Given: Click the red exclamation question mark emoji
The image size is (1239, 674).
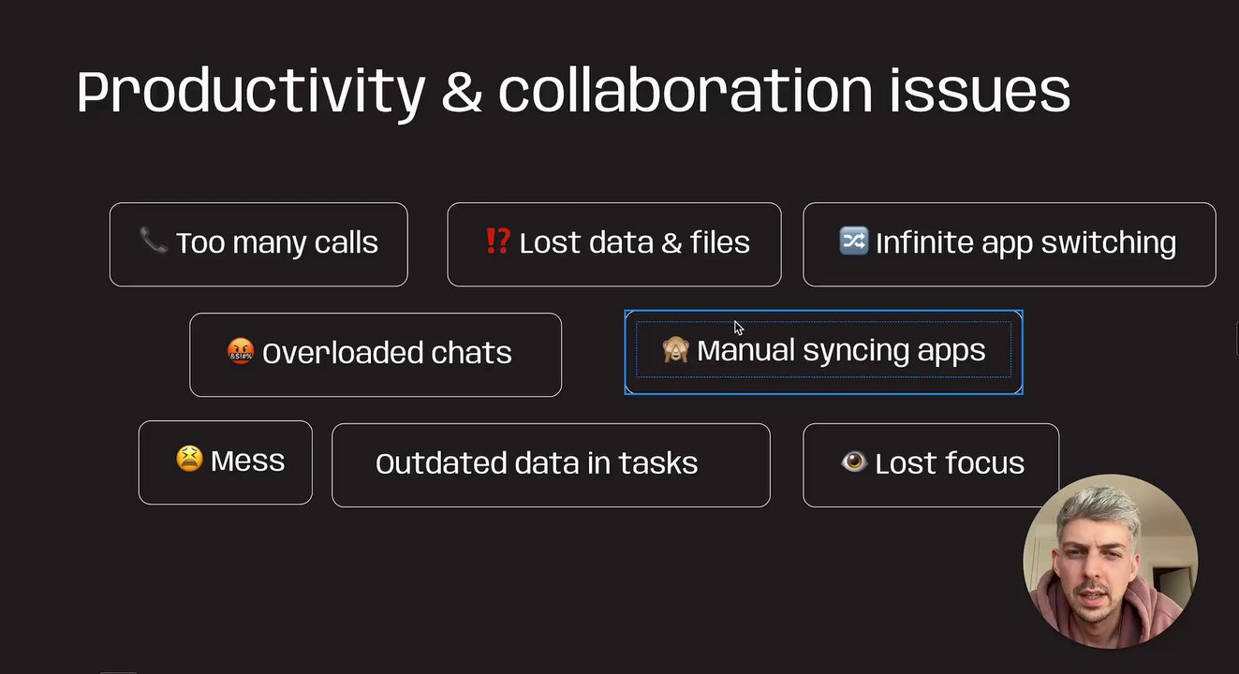Looking at the screenshot, I should (497, 242).
